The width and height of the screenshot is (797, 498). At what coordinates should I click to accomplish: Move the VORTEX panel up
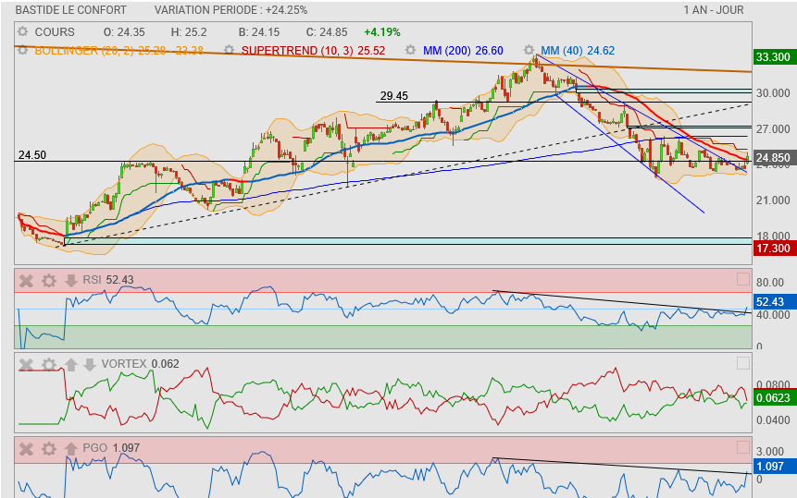point(70,364)
